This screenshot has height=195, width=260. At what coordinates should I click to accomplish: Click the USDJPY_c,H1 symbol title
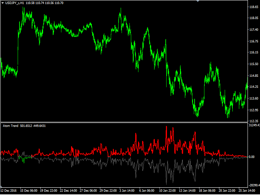15,3
